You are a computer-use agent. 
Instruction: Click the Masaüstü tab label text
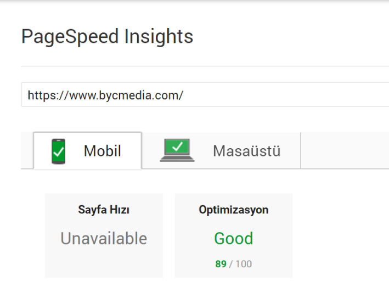click(246, 151)
